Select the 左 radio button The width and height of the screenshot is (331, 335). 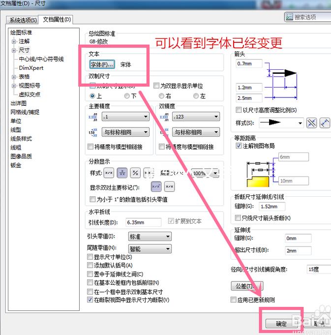(x=196, y=96)
